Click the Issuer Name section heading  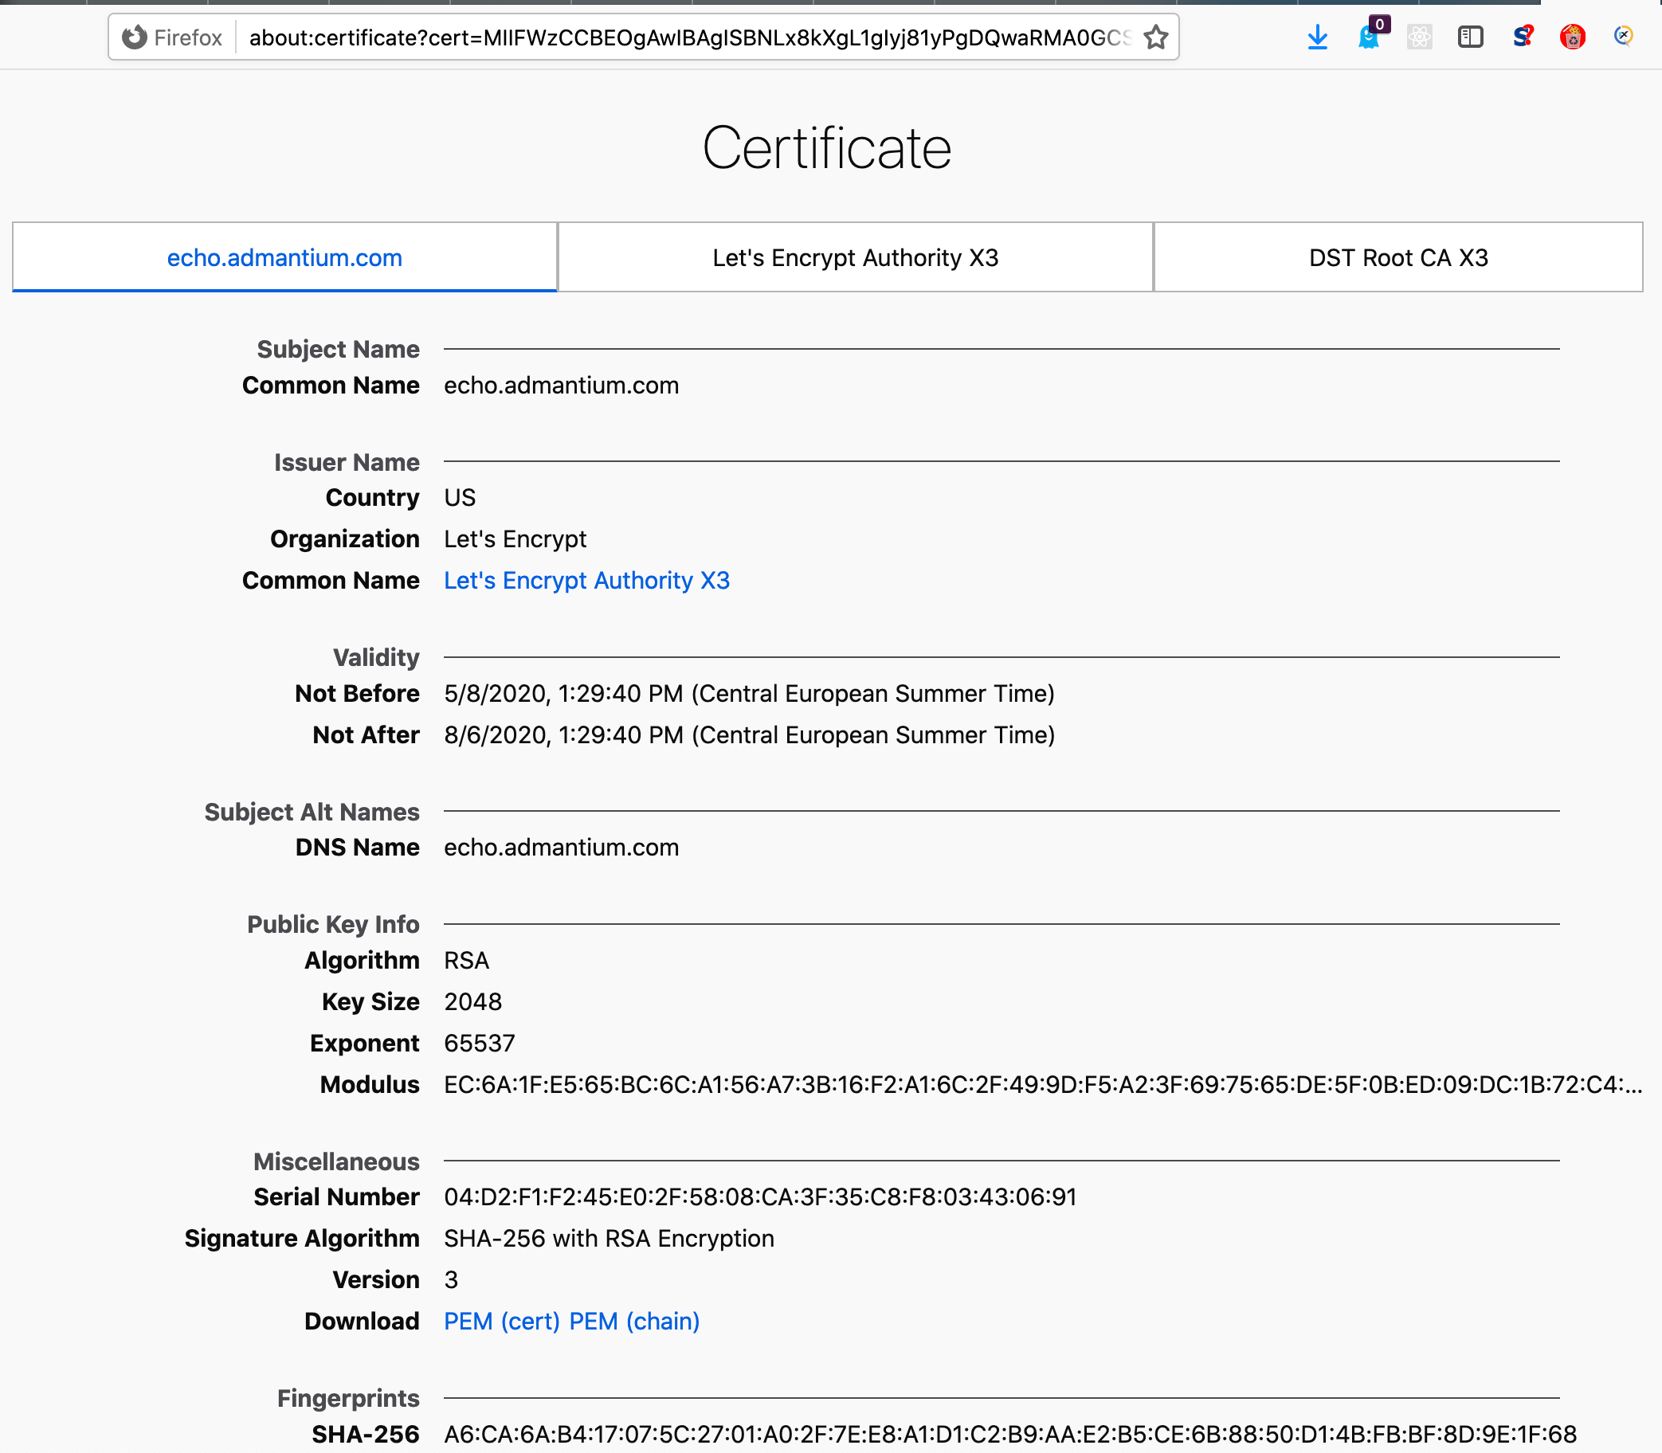click(347, 462)
